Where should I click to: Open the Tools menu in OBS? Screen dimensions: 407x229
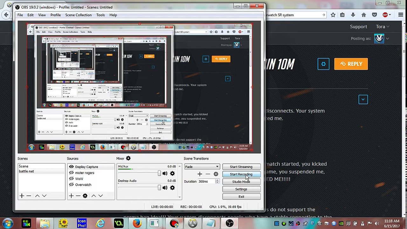pyautogui.click(x=100, y=15)
